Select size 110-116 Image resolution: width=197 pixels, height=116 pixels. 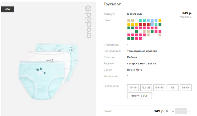coord(133,88)
